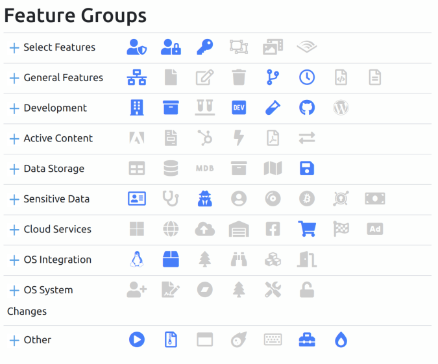
Task: Enable the trash can feature icon
Action: (239, 78)
